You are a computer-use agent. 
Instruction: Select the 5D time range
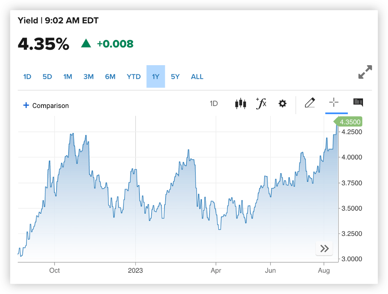pos(47,77)
